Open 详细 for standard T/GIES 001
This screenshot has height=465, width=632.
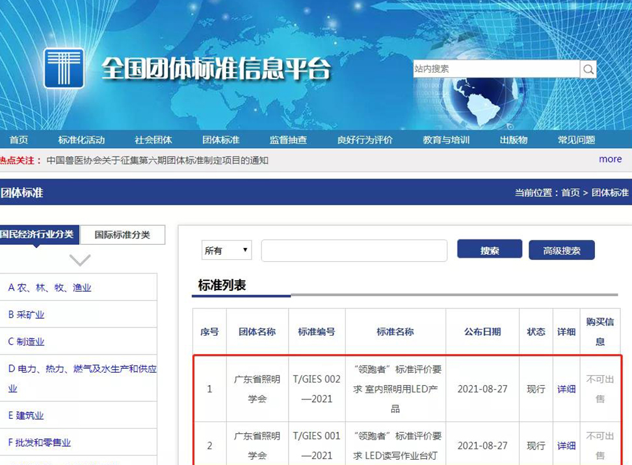(x=566, y=446)
